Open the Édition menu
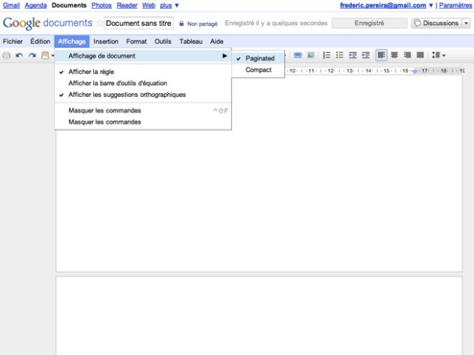 (x=40, y=41)
